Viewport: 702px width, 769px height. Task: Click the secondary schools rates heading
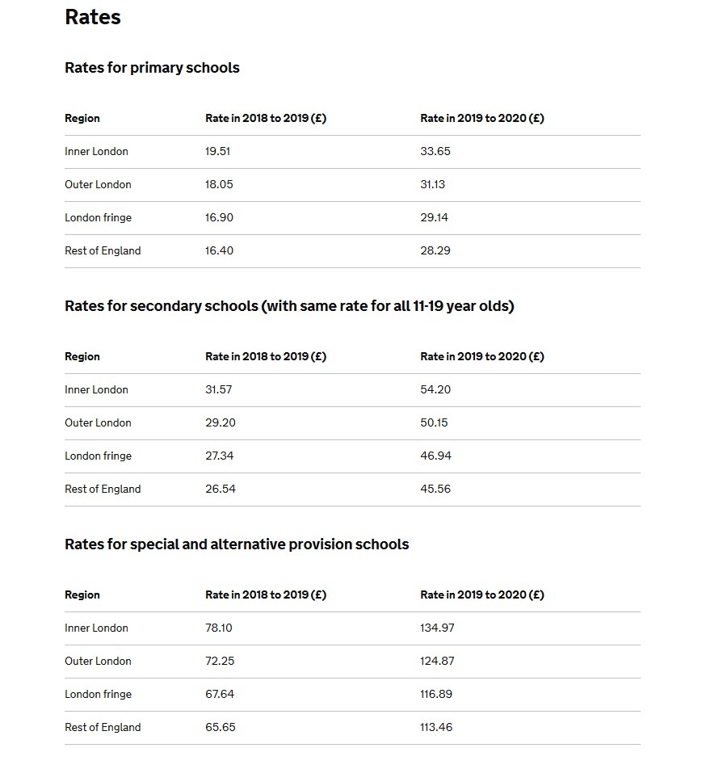coord(289,306)
